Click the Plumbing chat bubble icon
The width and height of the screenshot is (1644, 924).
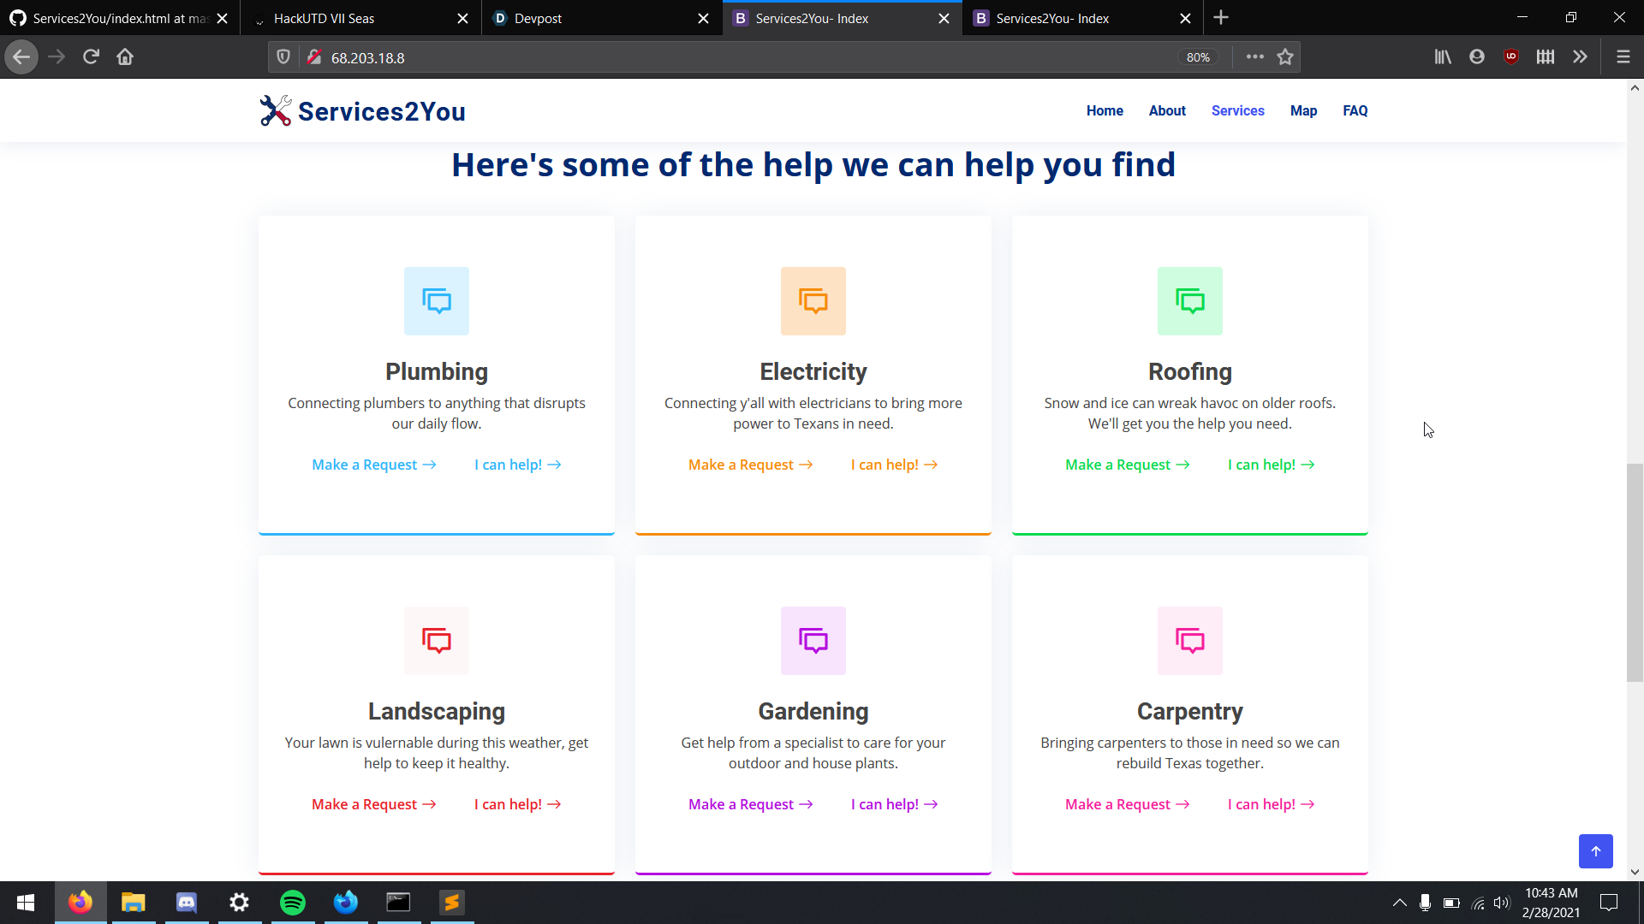click(437, 301)
